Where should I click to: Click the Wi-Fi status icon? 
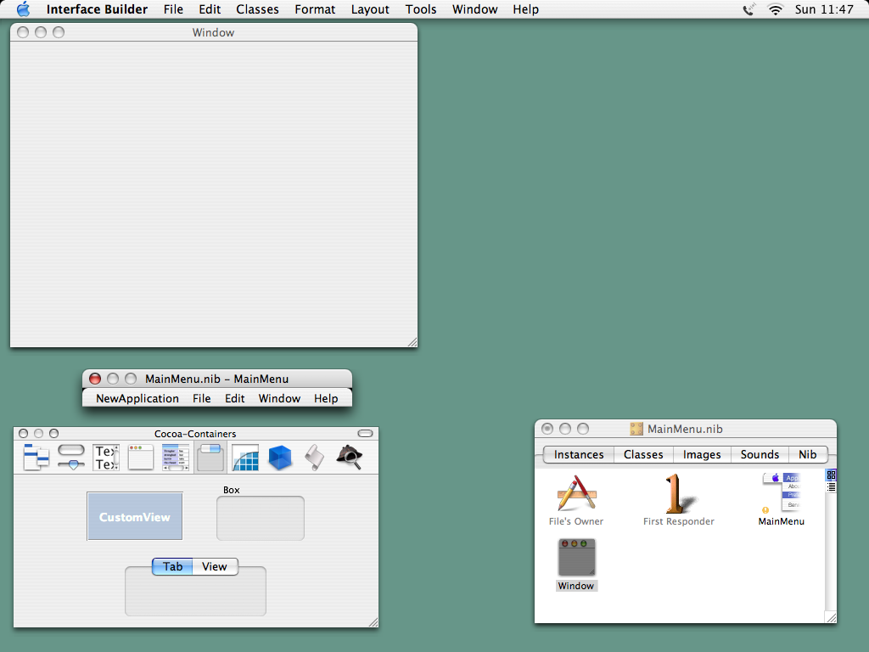776,8
